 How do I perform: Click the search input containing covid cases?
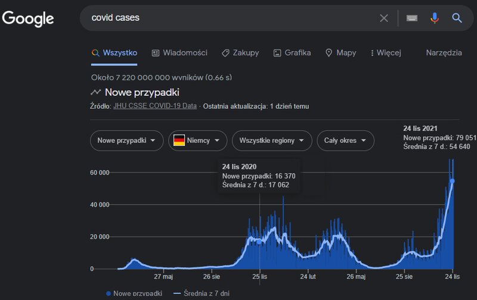point(233,18)
